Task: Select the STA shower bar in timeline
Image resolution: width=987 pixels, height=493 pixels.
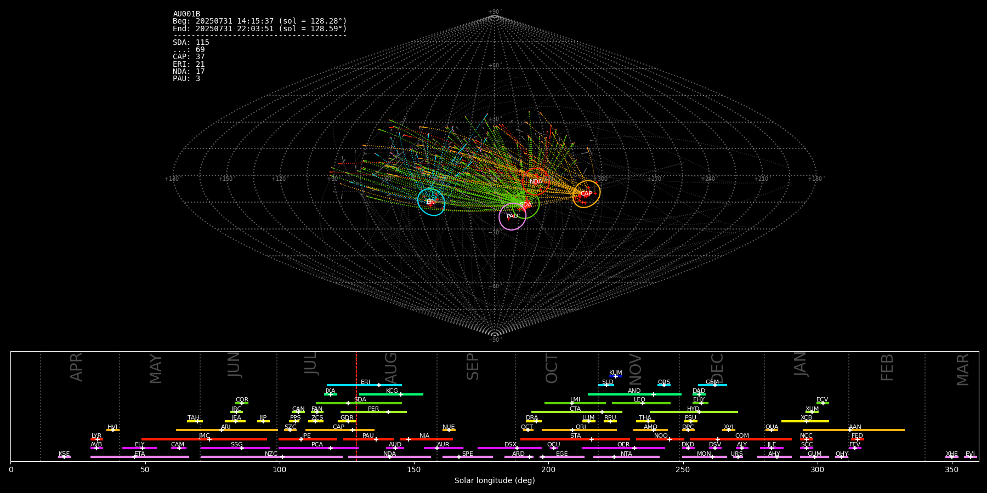Action: [x=575, y=439]
